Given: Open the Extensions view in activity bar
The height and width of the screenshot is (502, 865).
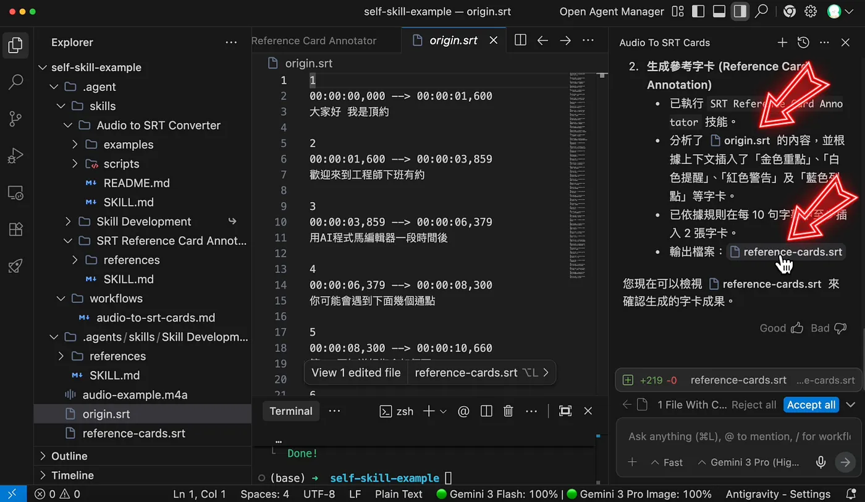Looking at the screenshot, I should click(x=16, y=229).
